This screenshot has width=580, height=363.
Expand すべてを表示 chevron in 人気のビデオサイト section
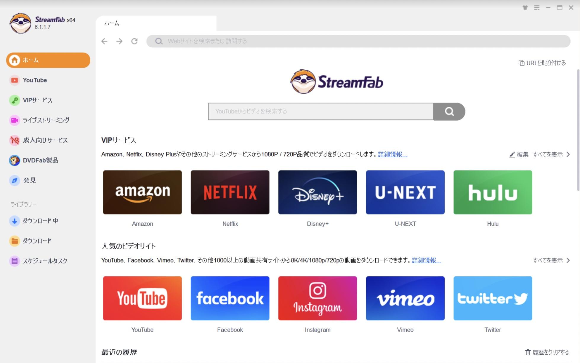point(568,260)
